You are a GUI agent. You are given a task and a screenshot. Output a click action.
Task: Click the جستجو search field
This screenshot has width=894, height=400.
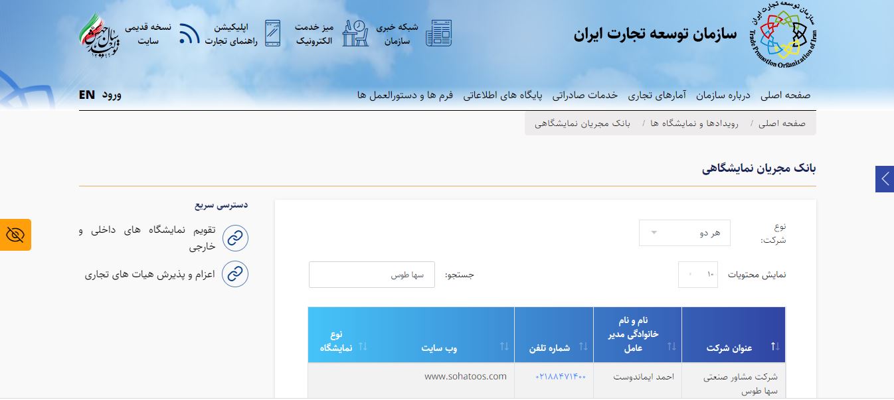[372, 275]
